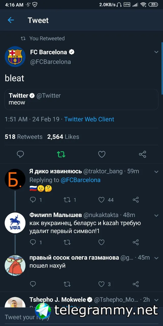
Task: View the 2,564 Likes list
Action: (63, 137)
